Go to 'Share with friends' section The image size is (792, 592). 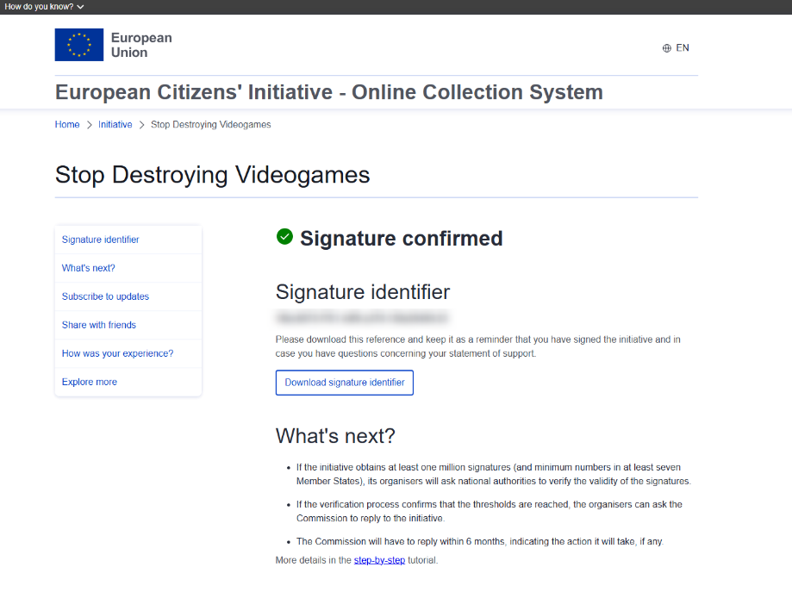pos(128,325)
